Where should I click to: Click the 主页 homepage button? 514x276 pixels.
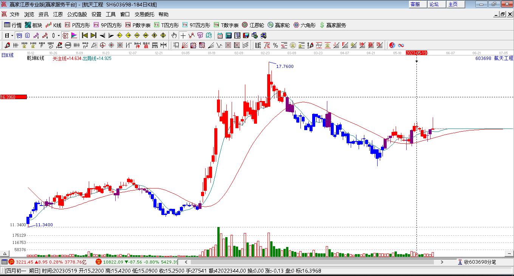[x=455, y=4]
